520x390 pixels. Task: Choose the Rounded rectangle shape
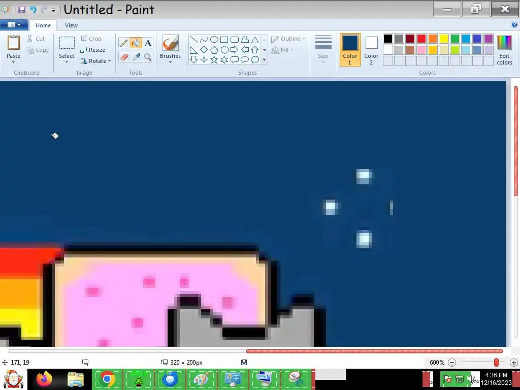click(x=235, y=40)
